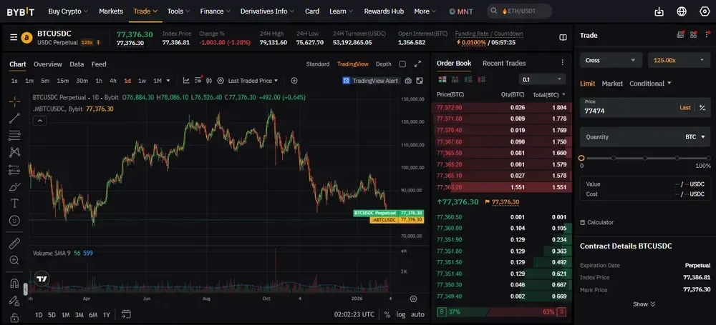The height and width of the screenshot is (325, 716).
Task: Switch order book to asks-only view
Action: [481, 80]
